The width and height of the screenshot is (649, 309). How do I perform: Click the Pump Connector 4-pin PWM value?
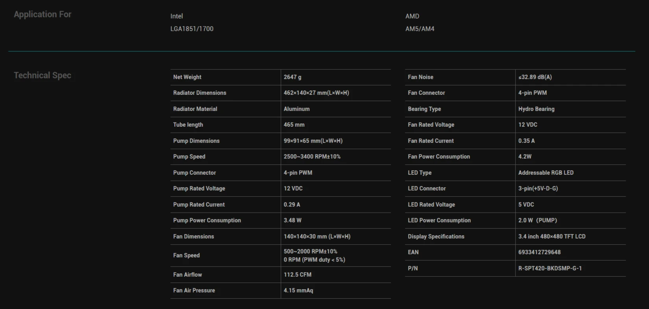point(298,173)
